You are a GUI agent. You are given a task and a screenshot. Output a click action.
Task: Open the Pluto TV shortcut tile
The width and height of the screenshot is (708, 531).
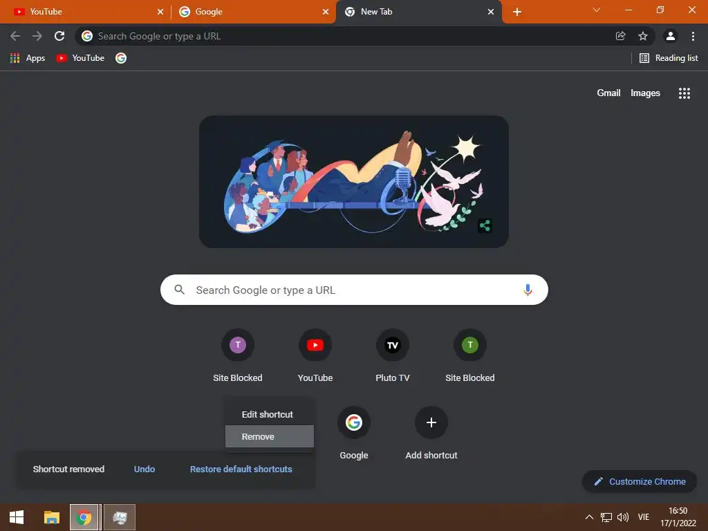click(x=393, y=356)
